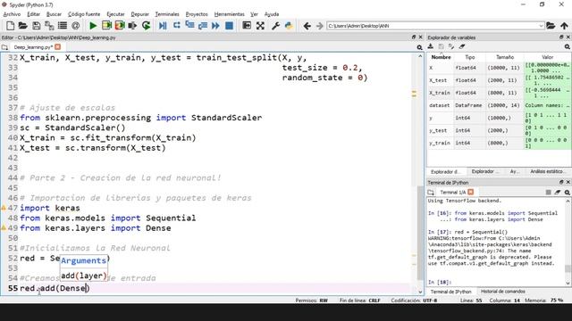
Task: Switch to Terminal de IPython bottom tab
Action: click(450, 292)
